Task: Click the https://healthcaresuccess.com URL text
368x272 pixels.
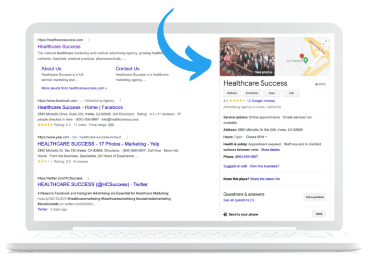Action: 60,39
